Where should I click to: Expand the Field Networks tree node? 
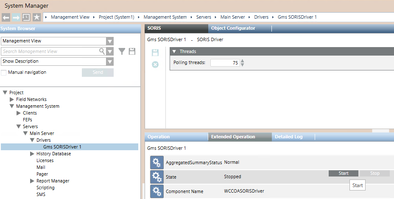pos(12,99)
